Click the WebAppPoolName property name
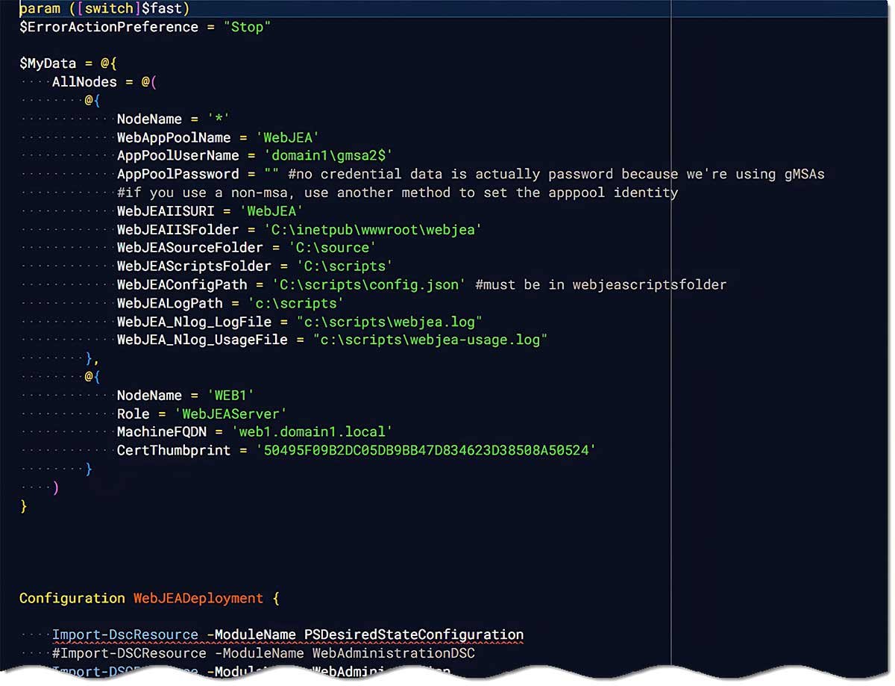 tap(174, 137)
